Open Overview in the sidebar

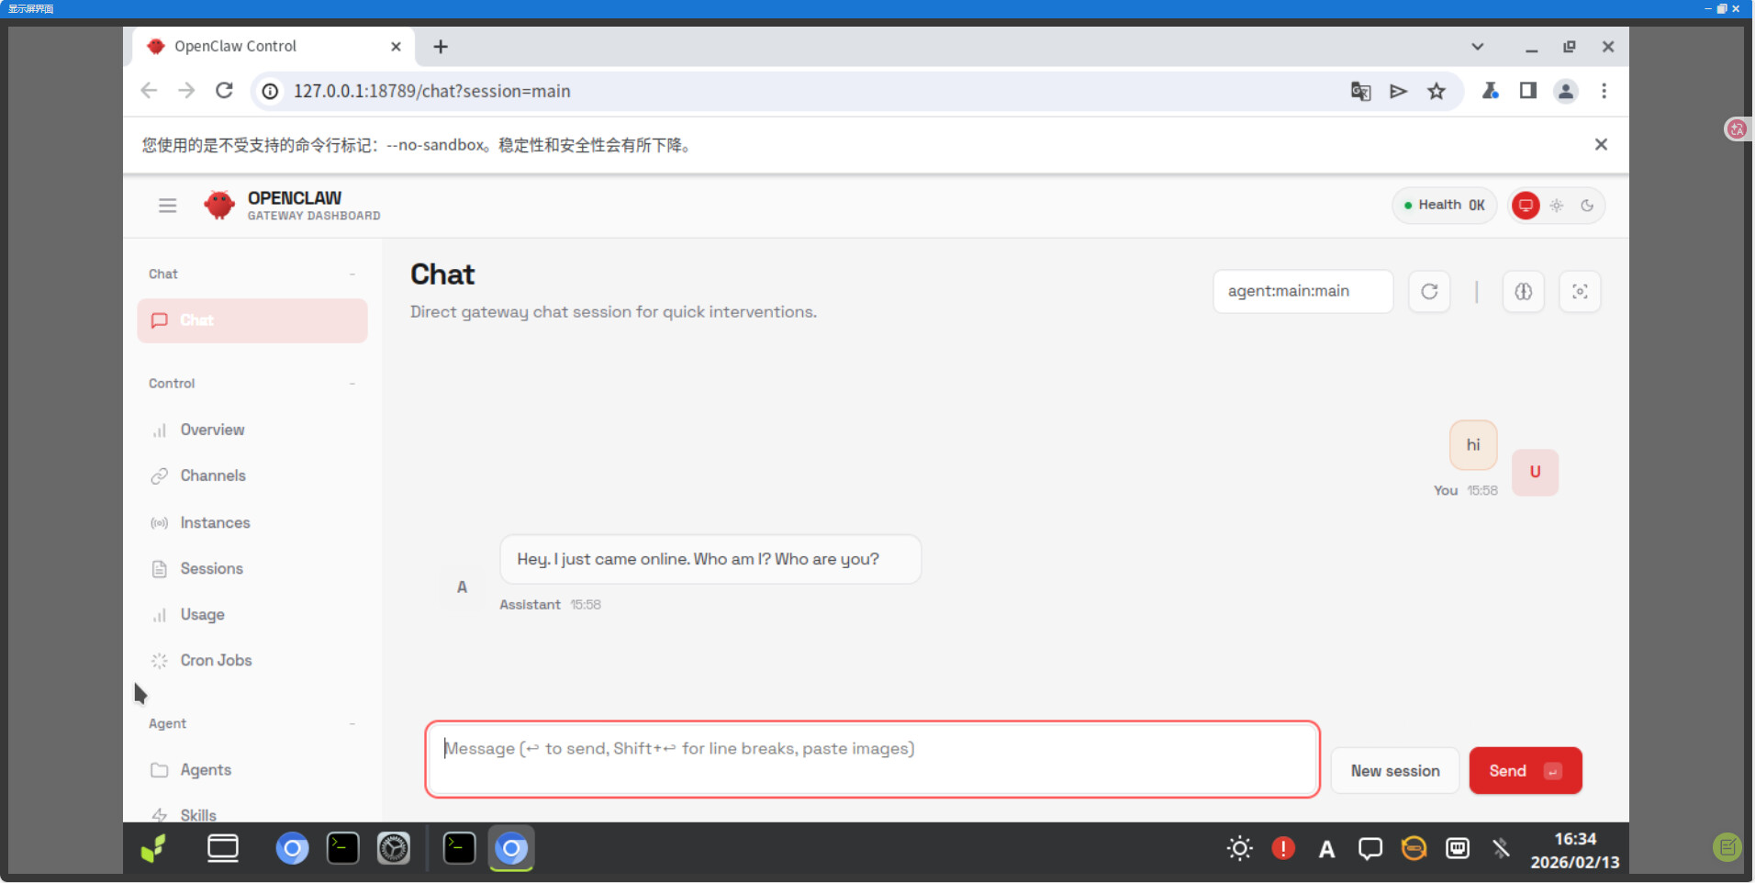coord(212,430)
